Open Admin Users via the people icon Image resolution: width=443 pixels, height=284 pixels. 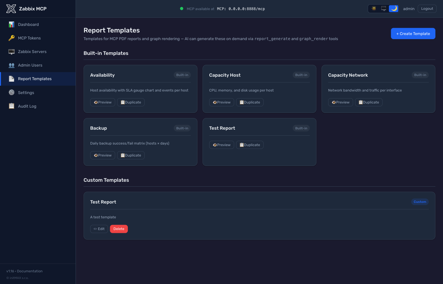click(x=12, y=65)
